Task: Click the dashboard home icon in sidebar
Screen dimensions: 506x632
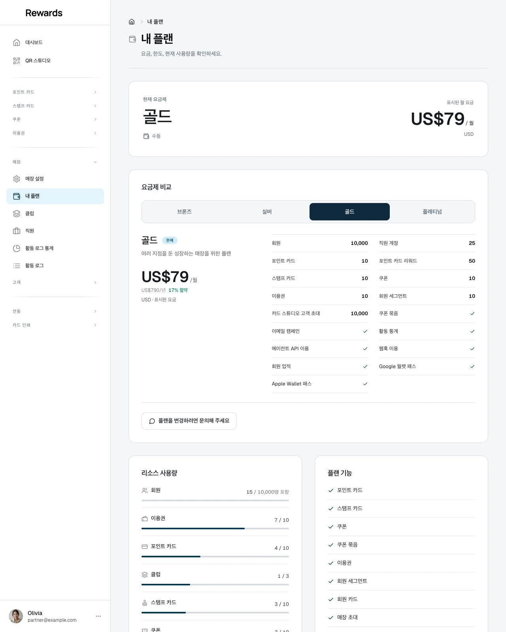Action: coord(17,42)
